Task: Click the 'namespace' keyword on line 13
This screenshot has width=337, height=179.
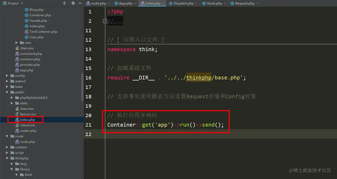Action: coord(122,49)
